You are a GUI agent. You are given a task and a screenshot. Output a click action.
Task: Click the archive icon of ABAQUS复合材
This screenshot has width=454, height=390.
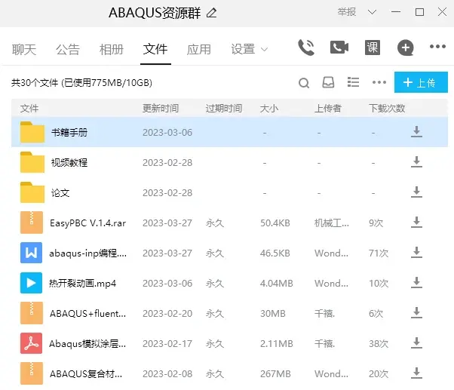(x=32, y=373)
